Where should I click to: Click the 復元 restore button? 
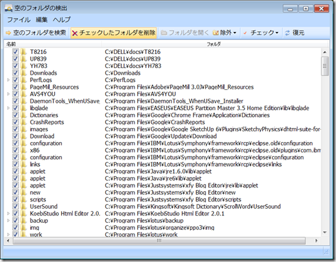(x=295, y=33)
